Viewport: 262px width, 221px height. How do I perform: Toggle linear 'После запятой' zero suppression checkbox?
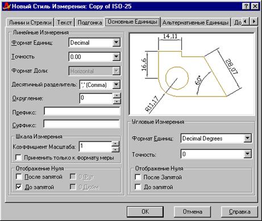[19, 177]
